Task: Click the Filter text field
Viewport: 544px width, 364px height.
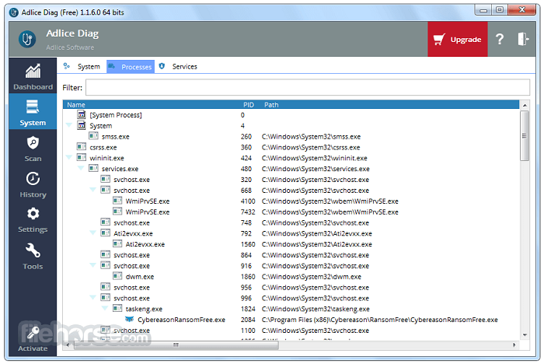Action: [x=307, y=88]
